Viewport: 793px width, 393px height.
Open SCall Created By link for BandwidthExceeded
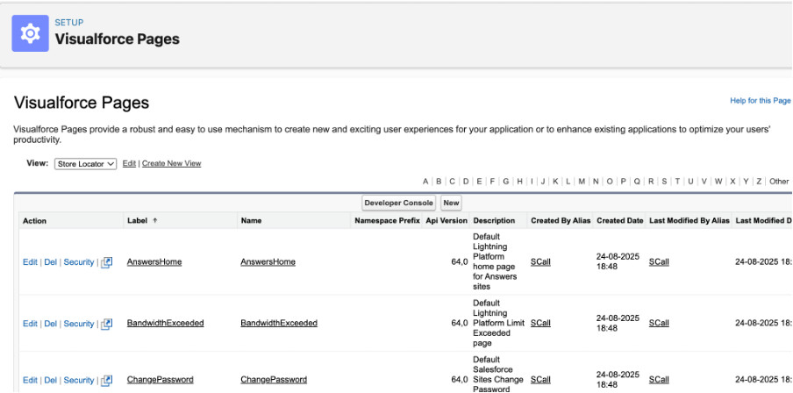click(540, 323)
